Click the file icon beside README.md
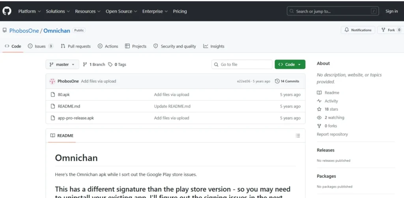 click(53, 106)
